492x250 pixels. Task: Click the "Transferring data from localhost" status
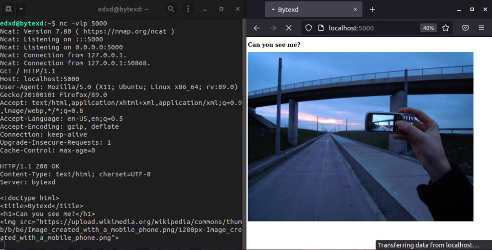[428, 245]
